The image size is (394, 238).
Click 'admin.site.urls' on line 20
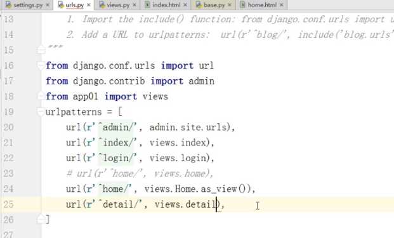coord(188,128)
